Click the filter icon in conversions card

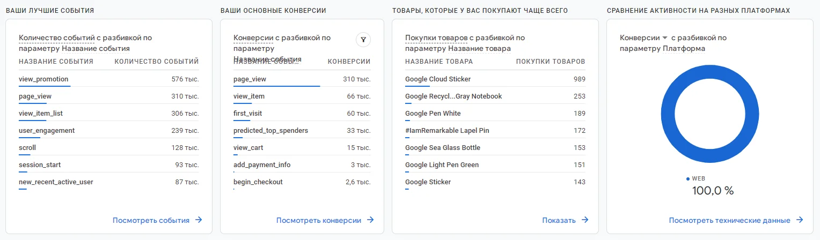click(363, 40)
